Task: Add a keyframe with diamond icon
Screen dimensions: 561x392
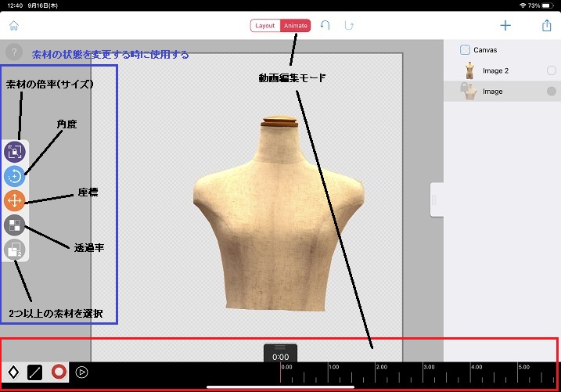Action: point(13,372)
